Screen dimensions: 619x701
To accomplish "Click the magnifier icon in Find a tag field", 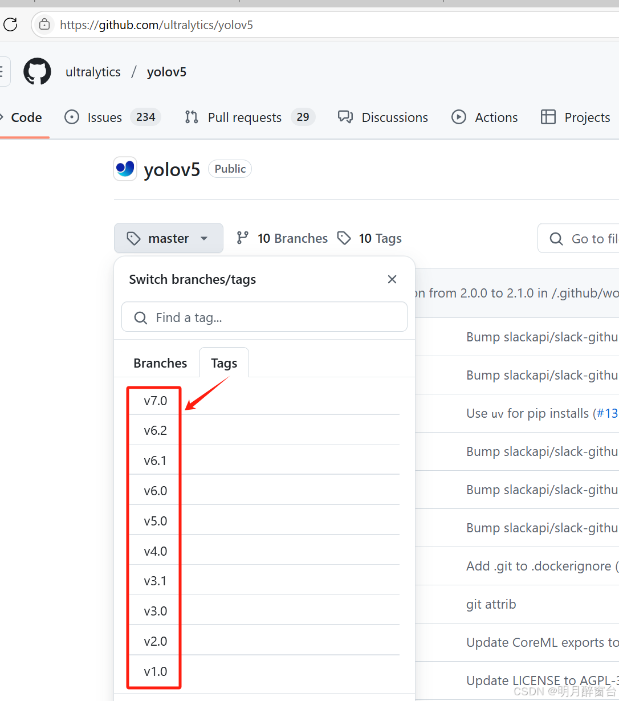I will coord(140,317).
